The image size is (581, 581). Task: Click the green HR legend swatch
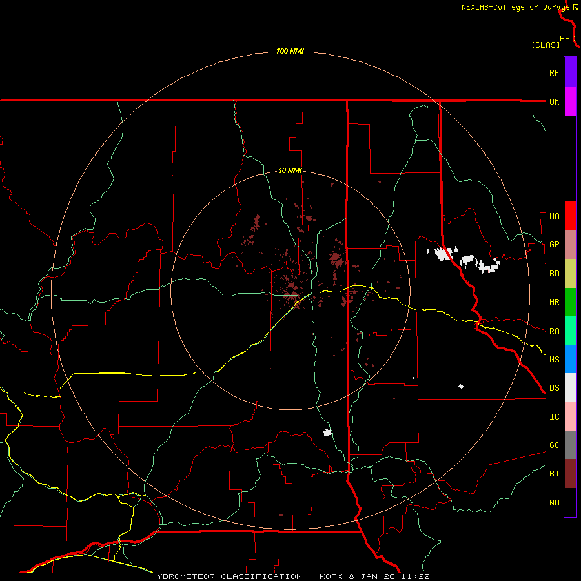(570, 302)
